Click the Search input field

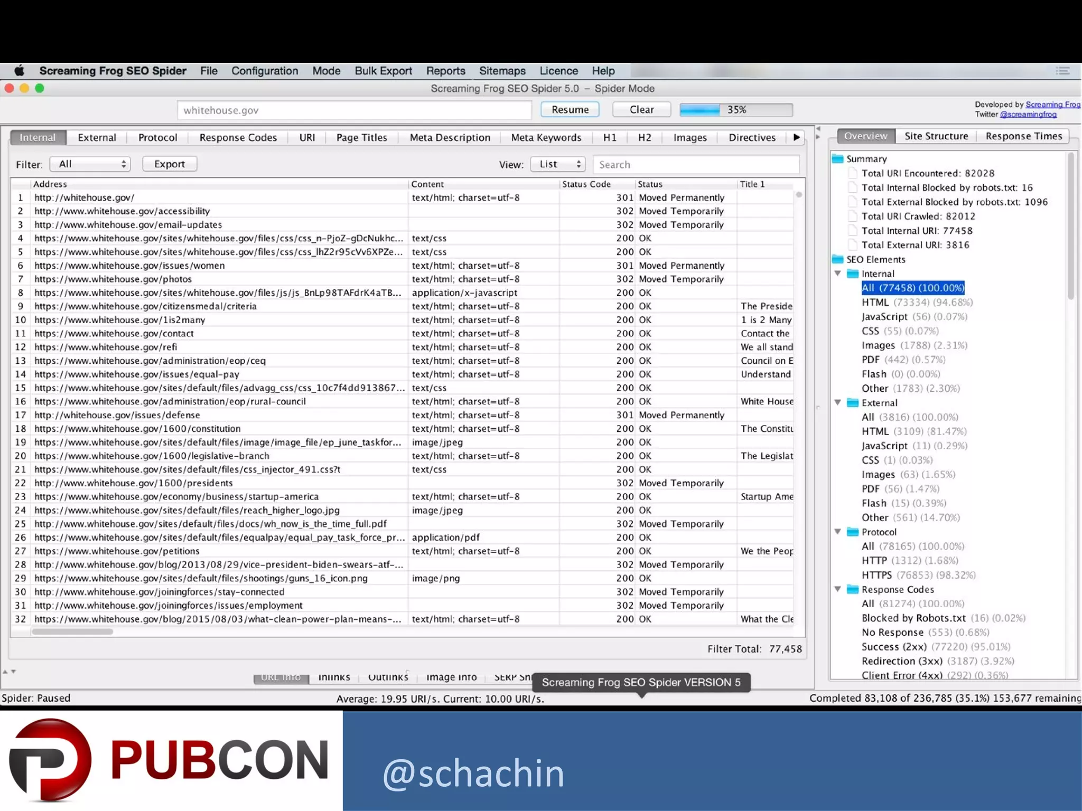[695, 165]
